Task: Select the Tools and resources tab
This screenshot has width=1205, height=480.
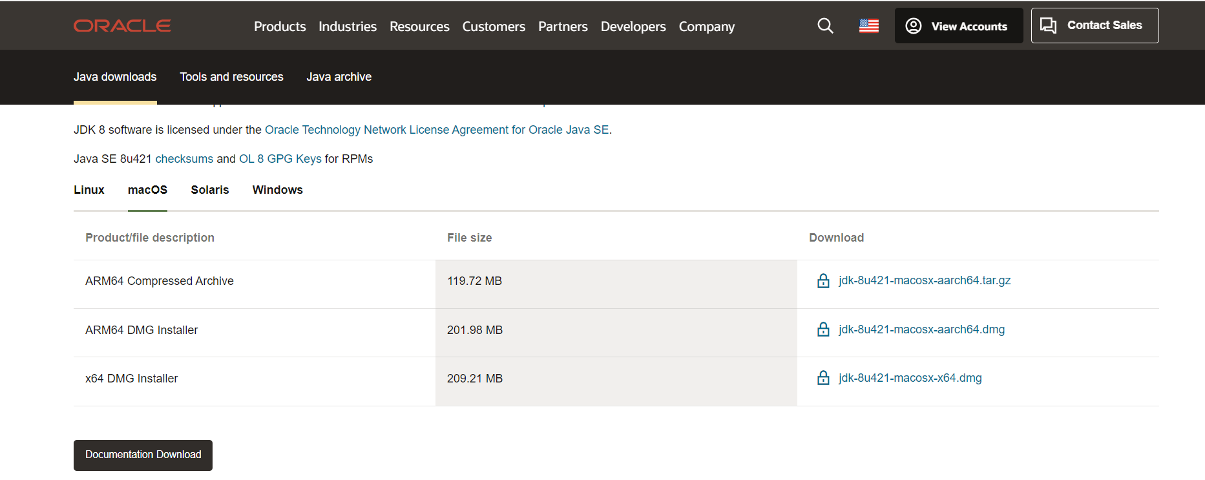Action: 231,77
